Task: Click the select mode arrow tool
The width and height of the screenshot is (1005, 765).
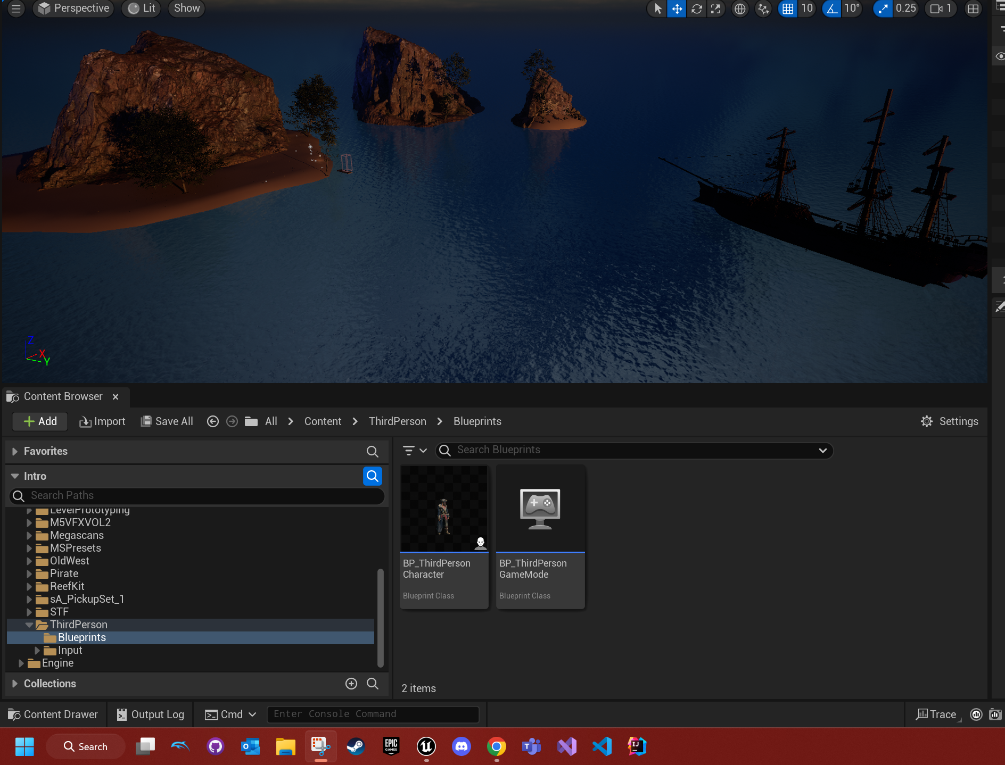Action: point(658,9)
